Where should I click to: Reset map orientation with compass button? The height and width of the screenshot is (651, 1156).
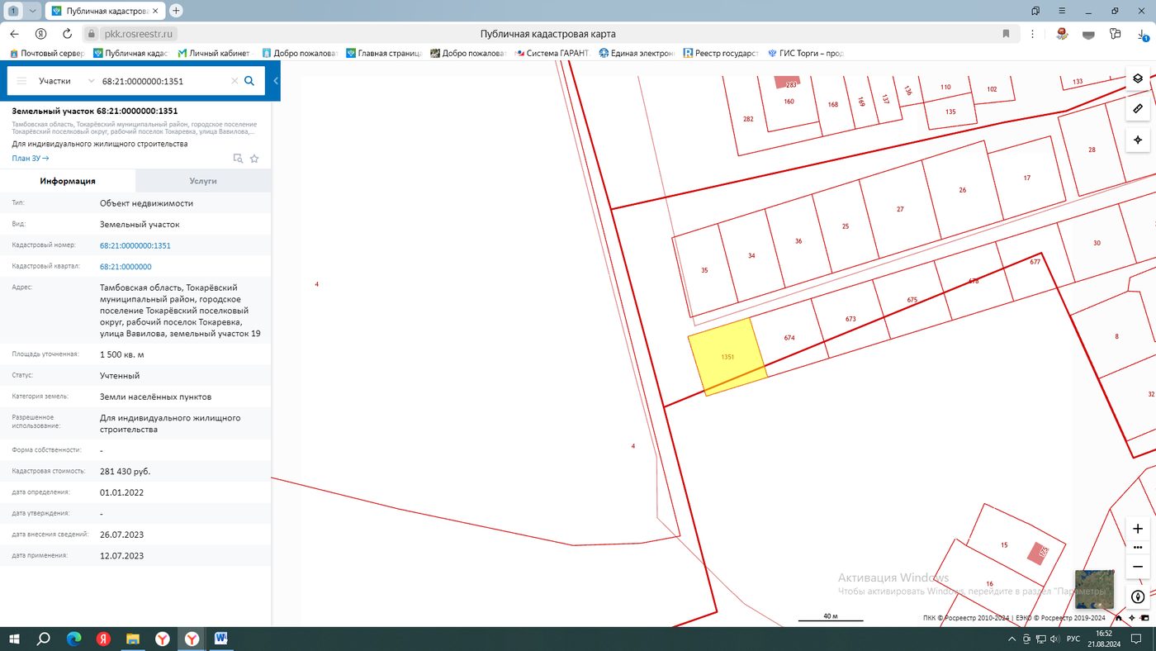pos(1137,596)
